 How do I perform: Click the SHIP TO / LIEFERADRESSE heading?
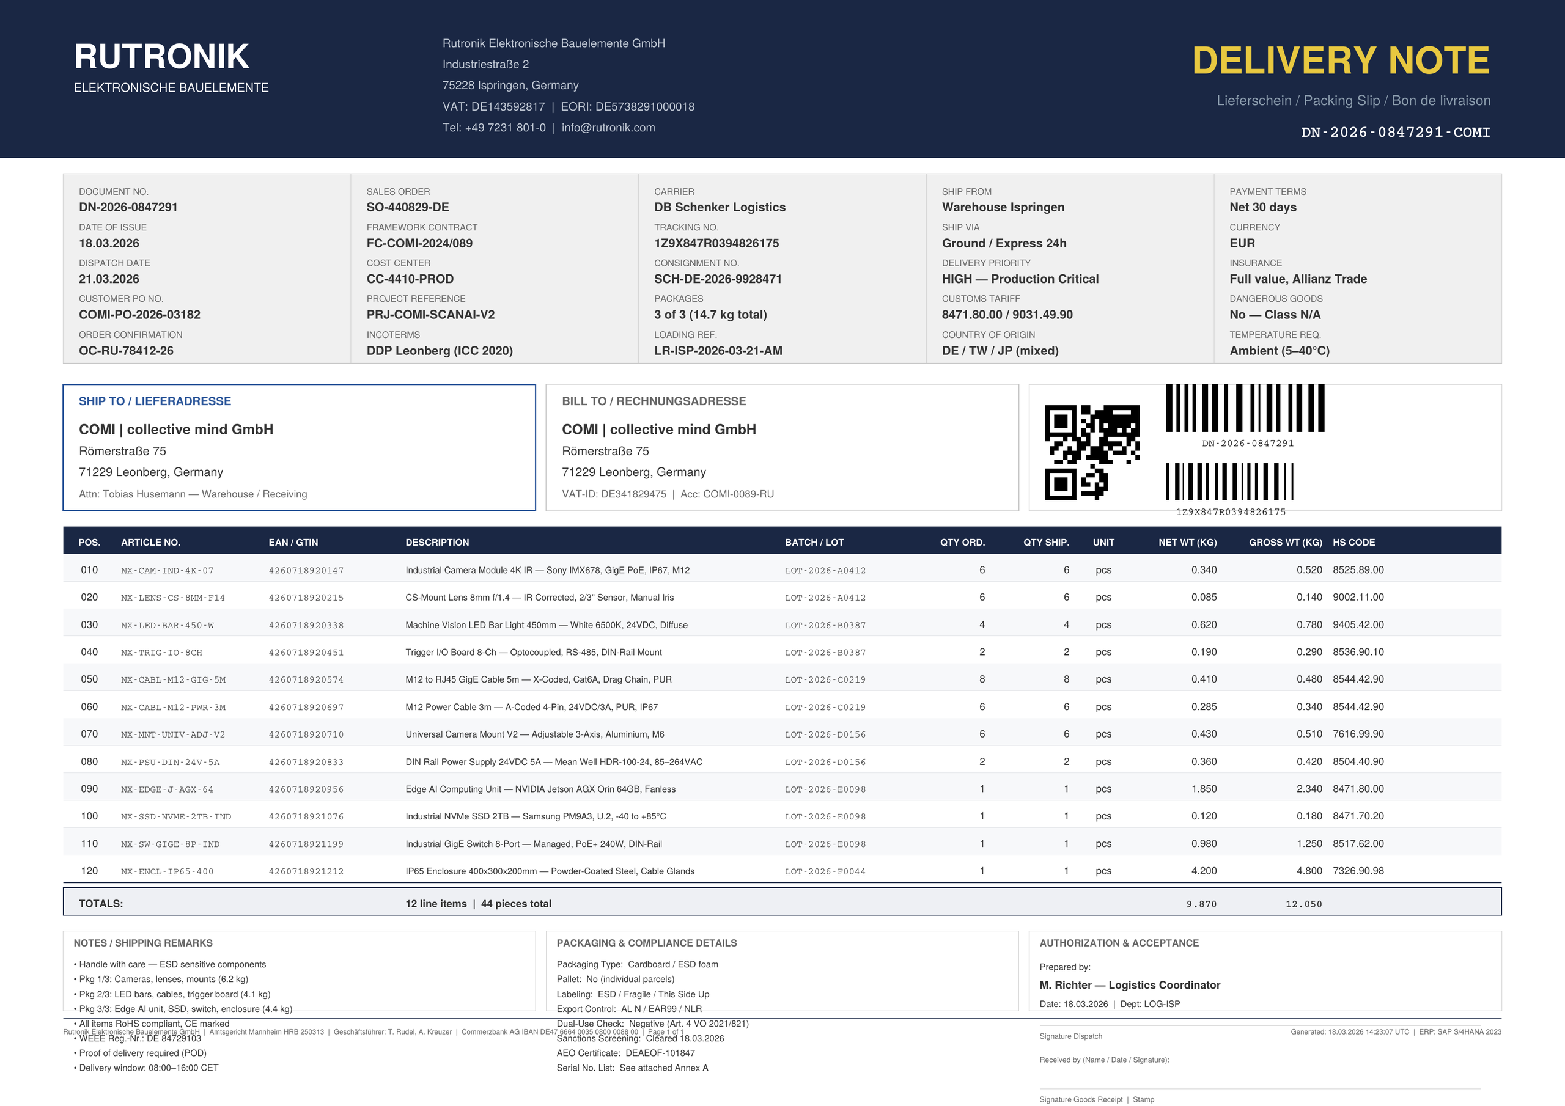pyautogui.click(x=155, y=401)
